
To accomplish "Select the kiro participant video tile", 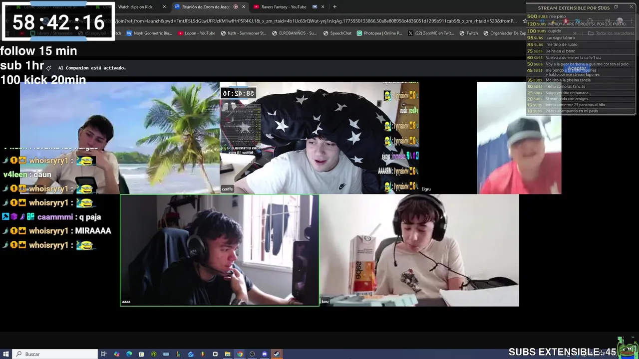I will coord(419,250).
